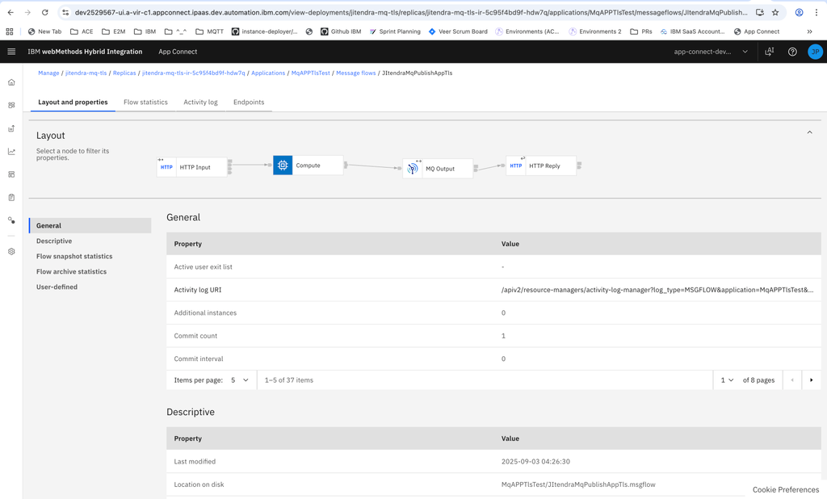Open the hamburger navigation menu
The height and width of the screenshot is (499, 827).
[x=11, y=52]
